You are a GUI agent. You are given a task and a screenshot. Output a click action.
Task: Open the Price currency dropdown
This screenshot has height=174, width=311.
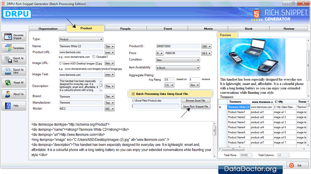pyautogui.click(x=159, y=53)
